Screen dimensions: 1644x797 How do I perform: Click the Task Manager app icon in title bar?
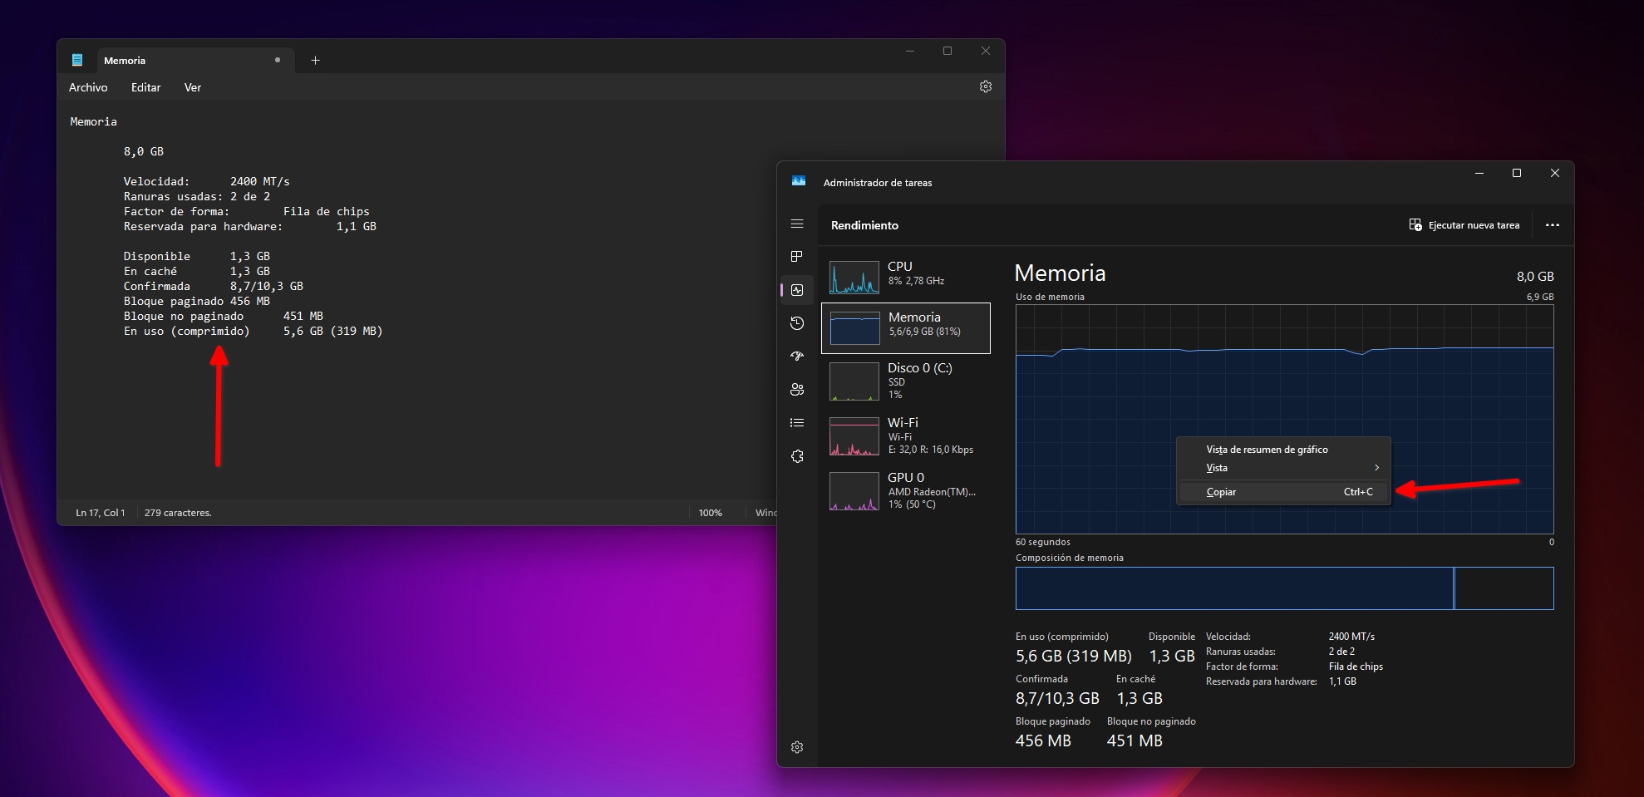(799, 181)
